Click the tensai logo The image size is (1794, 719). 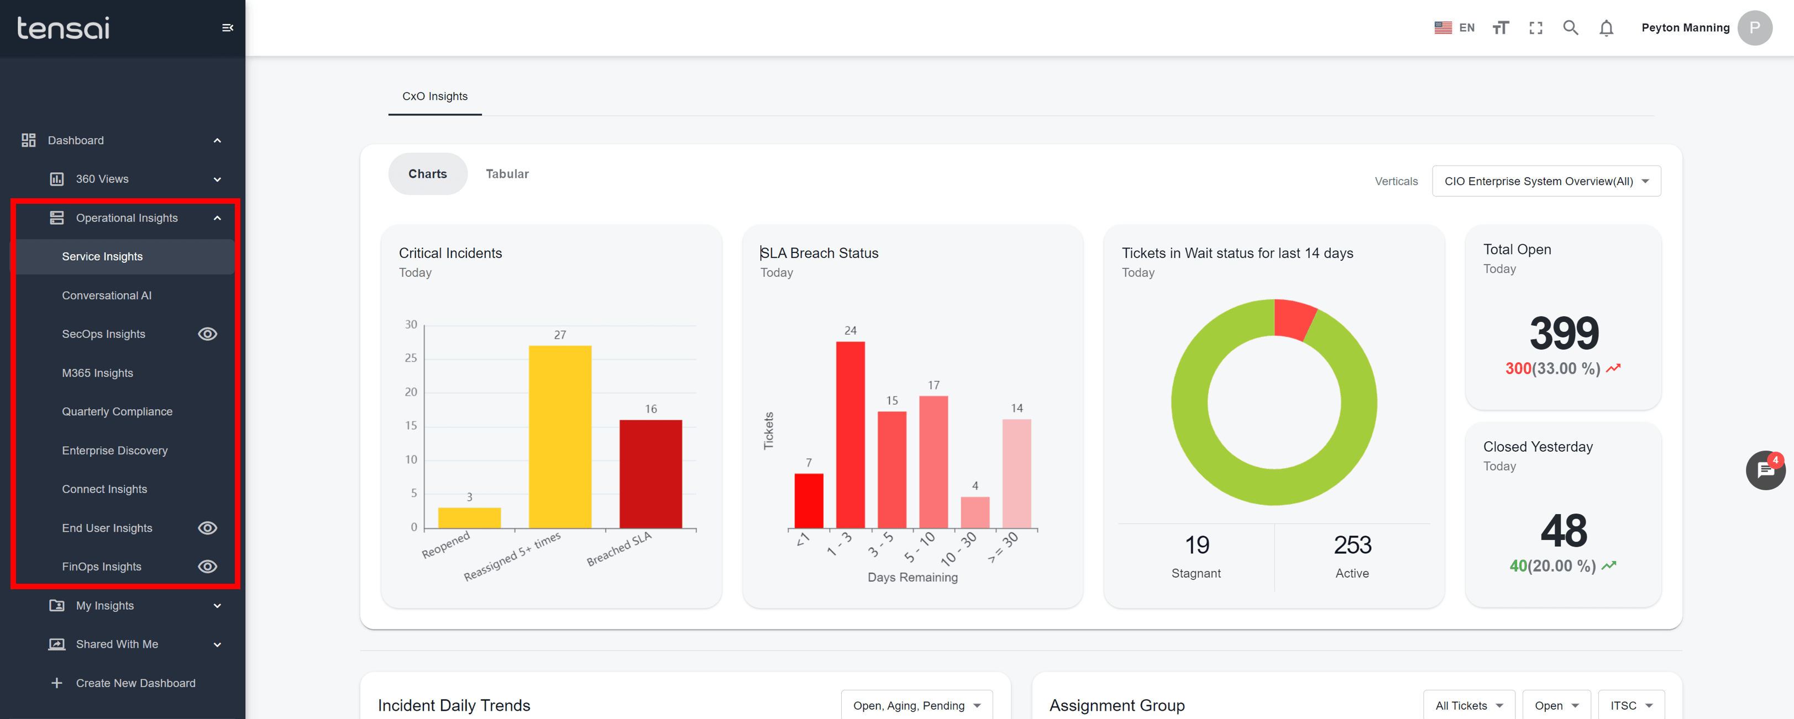(x=64, y=28)
